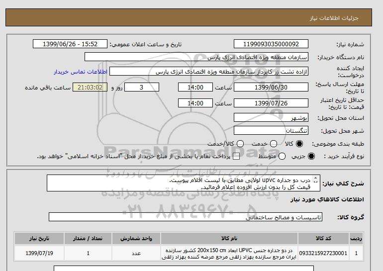The height and width of the screenshot is (271, 383).
Task: Click the remaining days field showing 3
Action: pos(142,87)
